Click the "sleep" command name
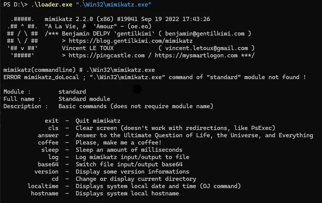The image size is (322, 203). (50, 150)
